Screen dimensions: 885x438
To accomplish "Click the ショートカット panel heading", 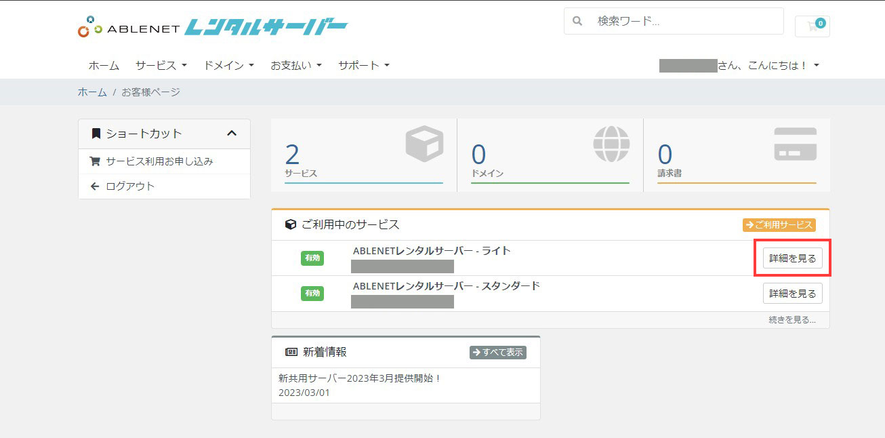I will tap(144, 134).
